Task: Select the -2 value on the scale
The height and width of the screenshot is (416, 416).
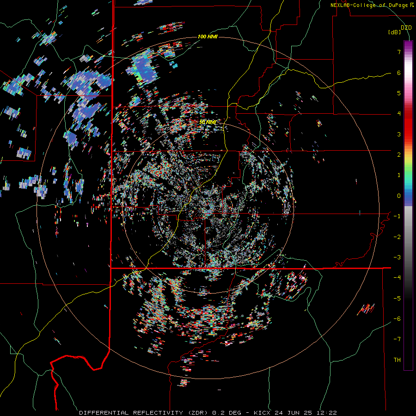Action: (x=397, y=237)
